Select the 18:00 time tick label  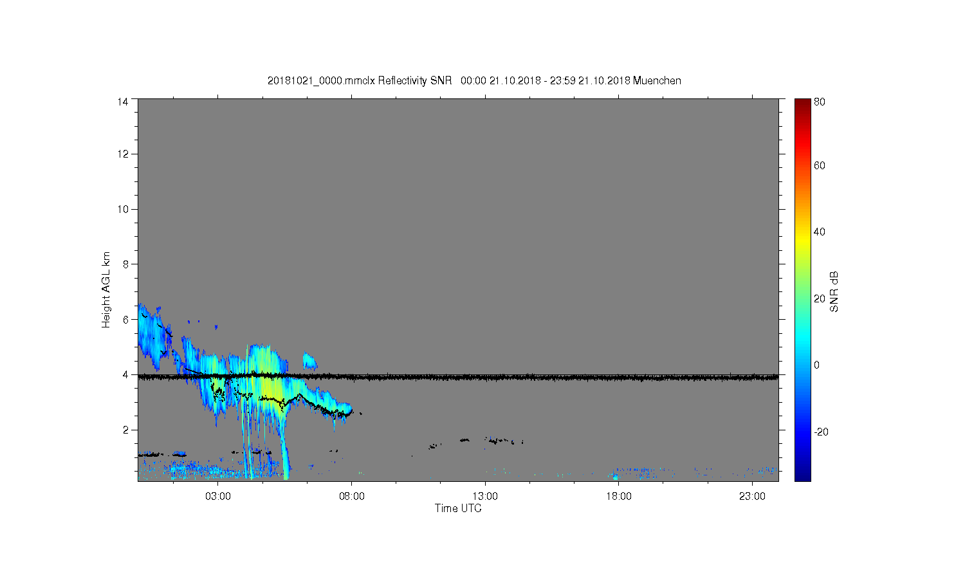[619, 497]
